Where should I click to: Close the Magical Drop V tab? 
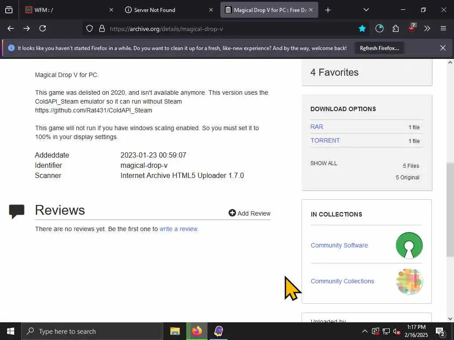click(x=311, y=10)
